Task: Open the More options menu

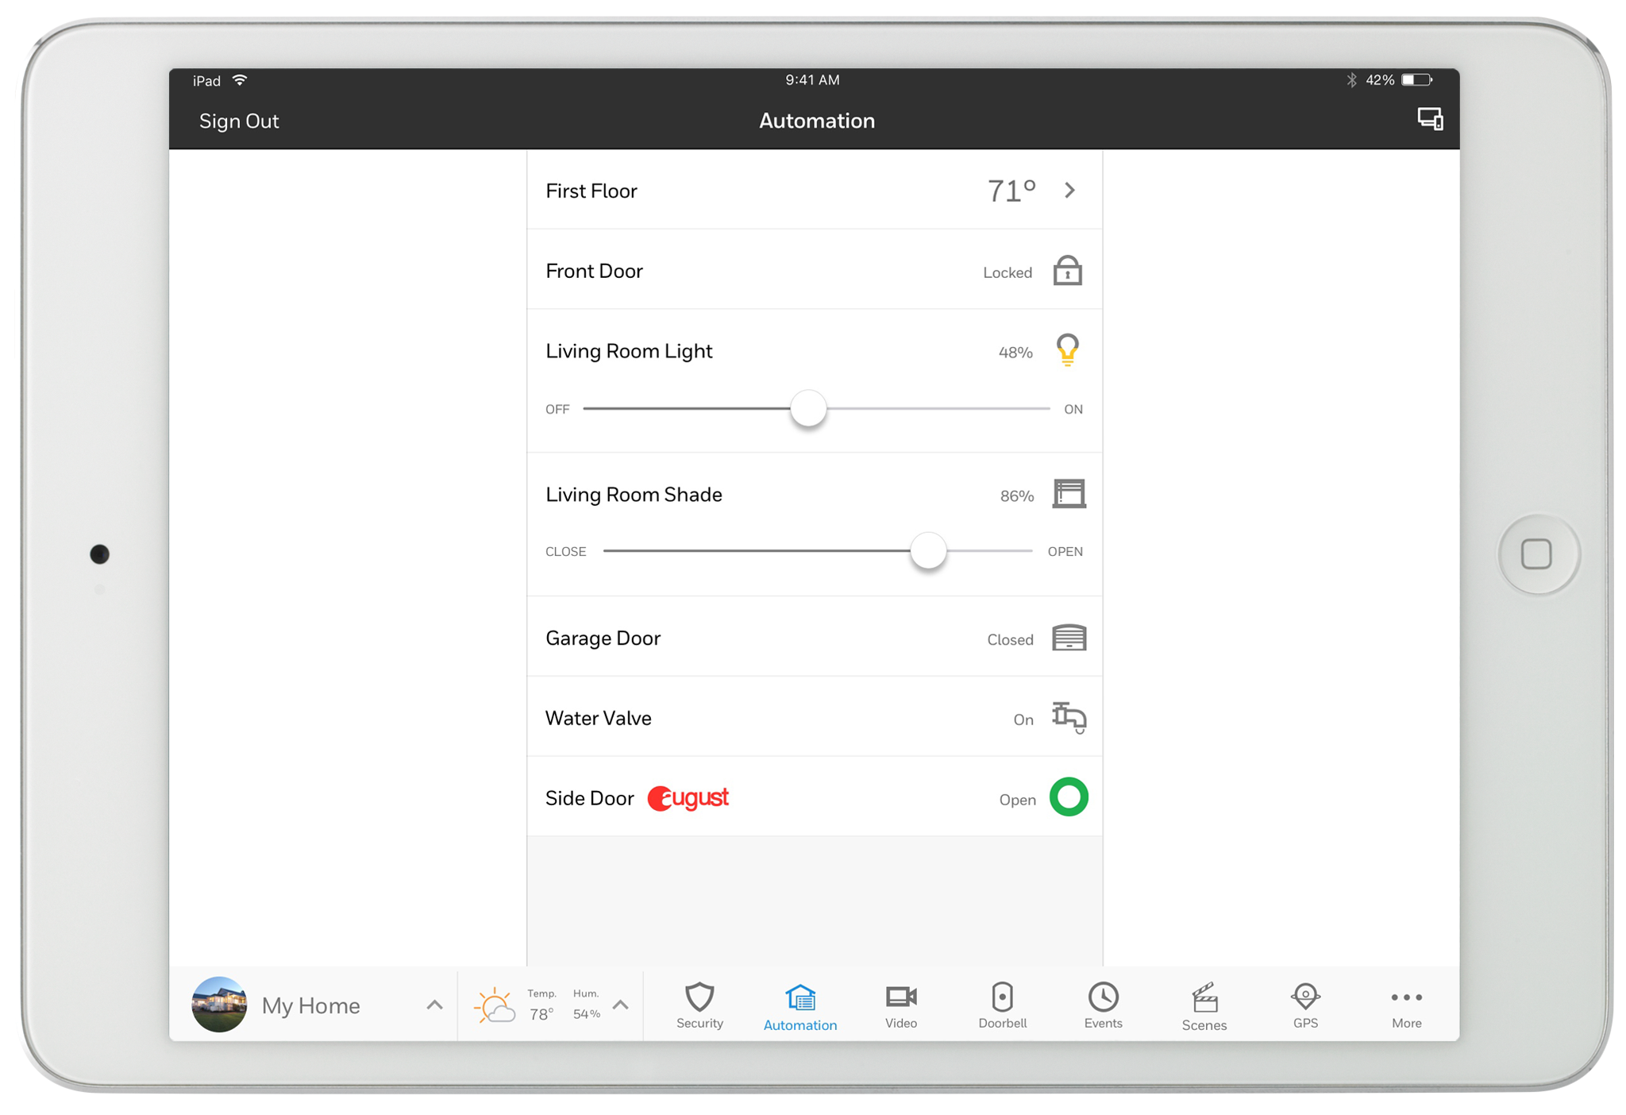Action: (1406, 1005)
